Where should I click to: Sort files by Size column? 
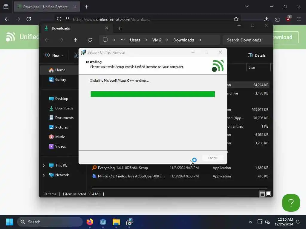[258, 67]
